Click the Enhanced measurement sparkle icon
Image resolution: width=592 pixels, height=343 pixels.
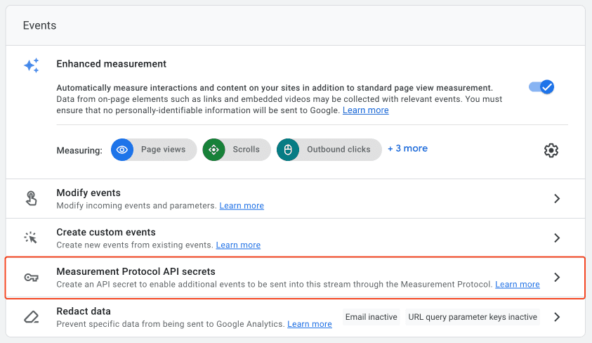click(x=32, y=65)
